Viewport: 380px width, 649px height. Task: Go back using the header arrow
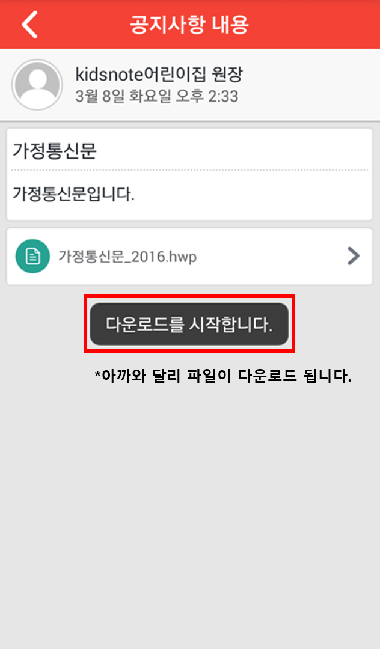coord(29,25)
